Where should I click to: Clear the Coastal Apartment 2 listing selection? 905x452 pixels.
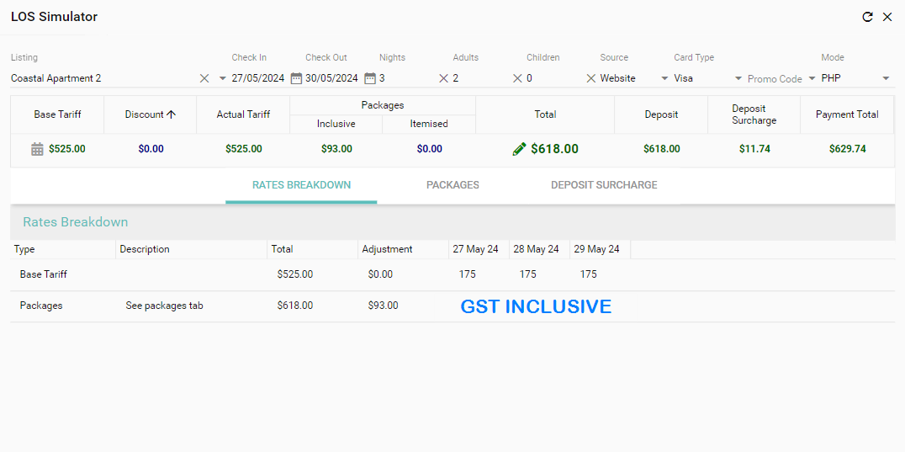(204, 78)
